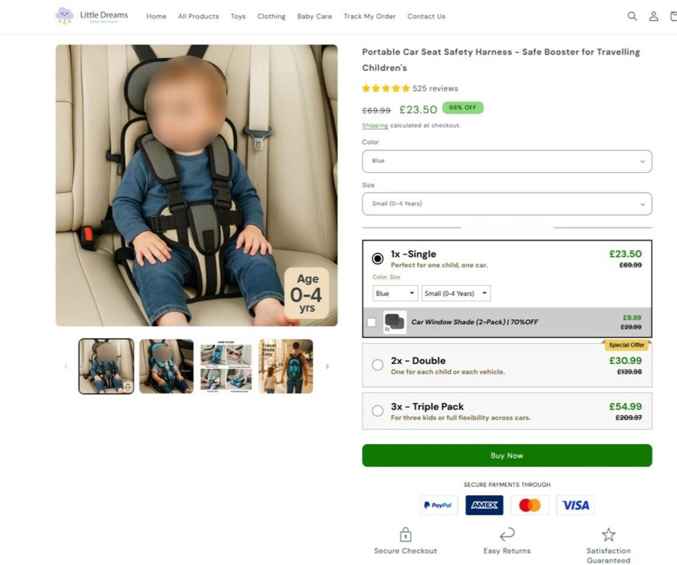Select the 3x Triple Pack option
The image size is (677, 565).
[378, 411]
